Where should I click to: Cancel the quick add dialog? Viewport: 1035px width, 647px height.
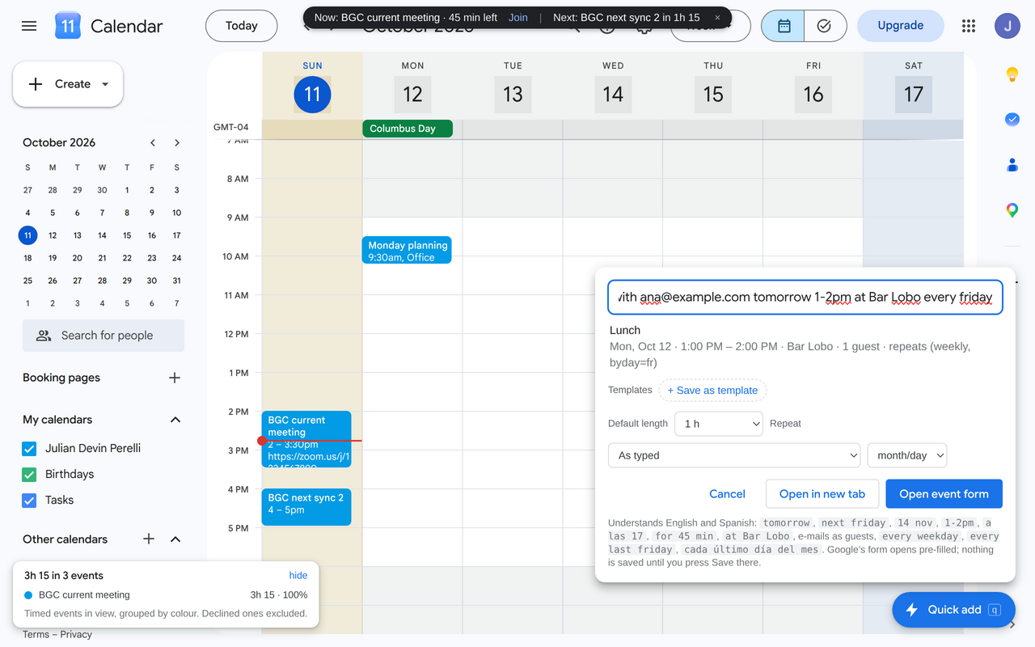[x=727, y=494]
